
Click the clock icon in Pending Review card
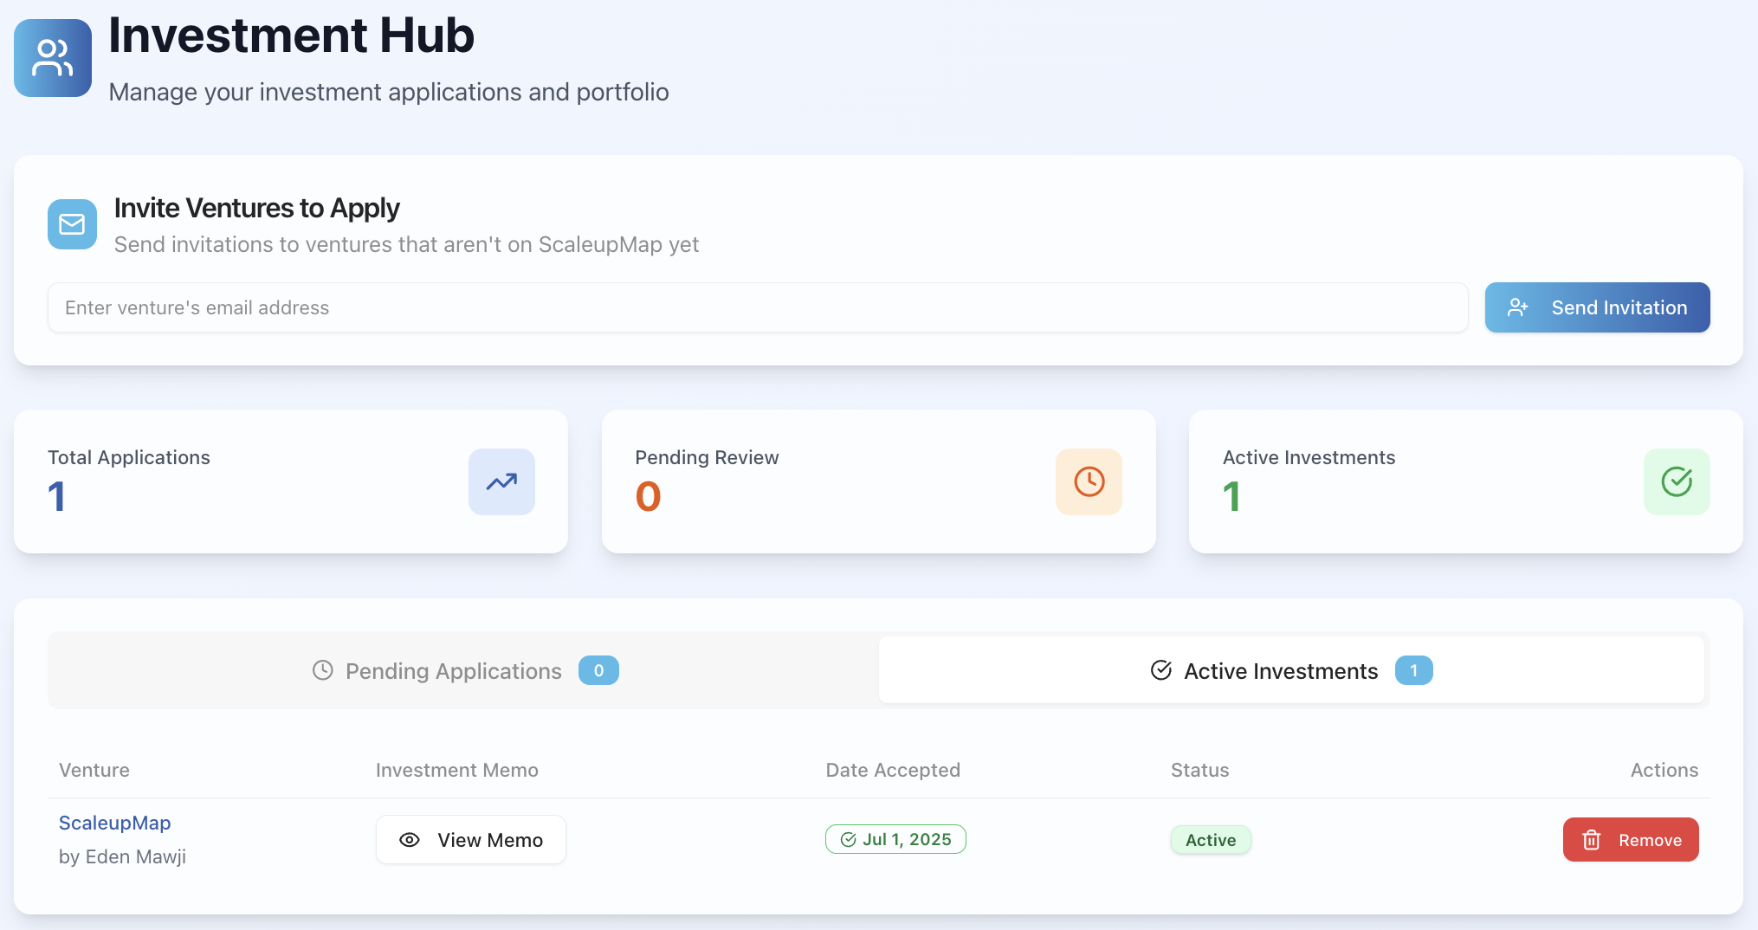(1089, 482)
